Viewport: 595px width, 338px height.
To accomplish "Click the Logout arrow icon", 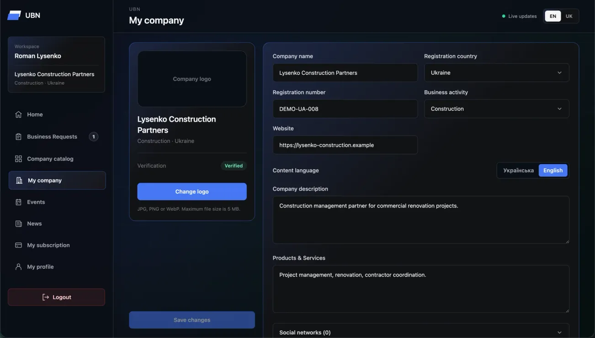I will click(x=45, y=297).
